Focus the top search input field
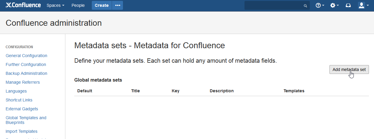Screen dimensions: 374x139 coord(273,5)
